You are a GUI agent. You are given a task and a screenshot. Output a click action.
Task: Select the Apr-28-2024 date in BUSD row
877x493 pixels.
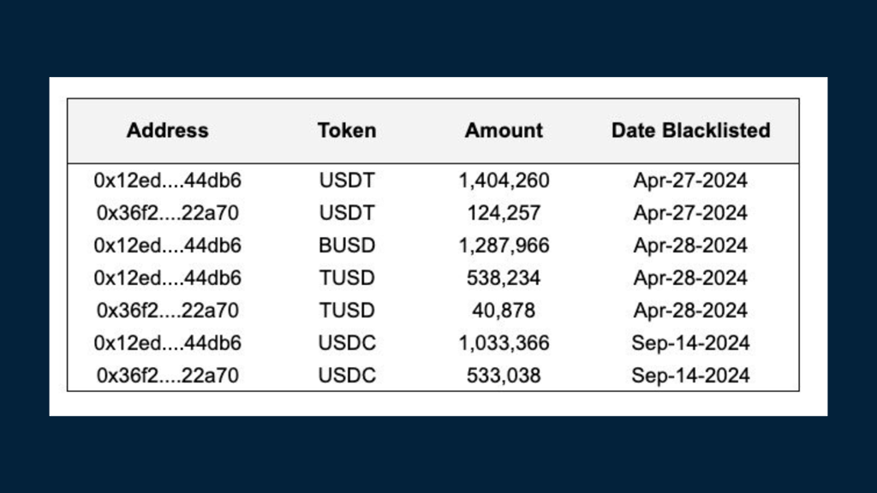690,246
